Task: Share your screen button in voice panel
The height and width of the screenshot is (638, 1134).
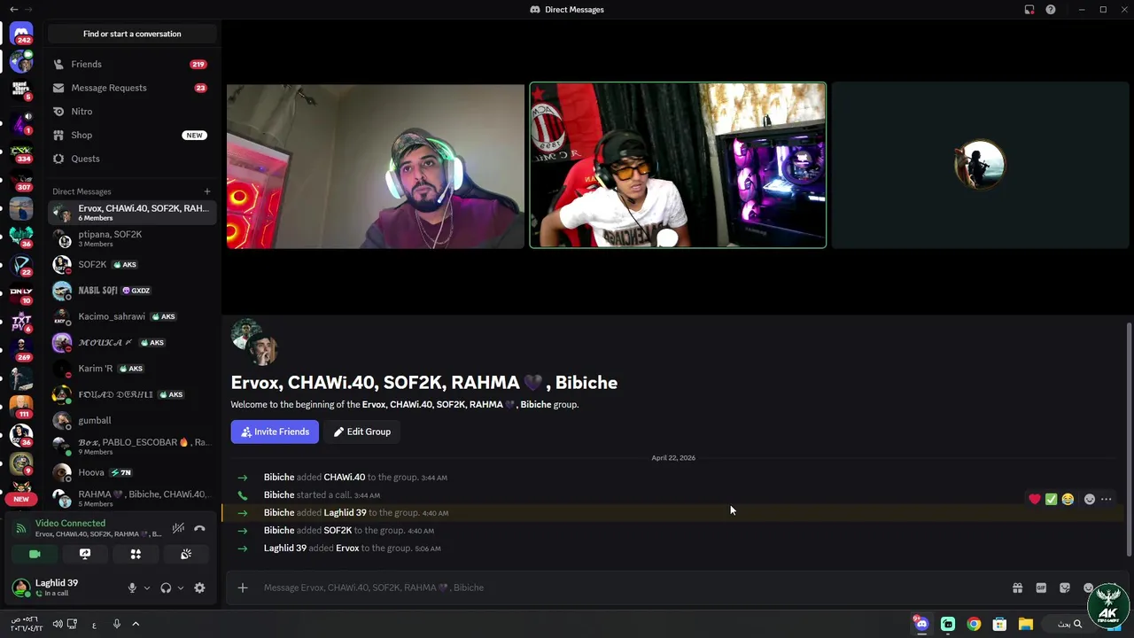Action: 85,554
